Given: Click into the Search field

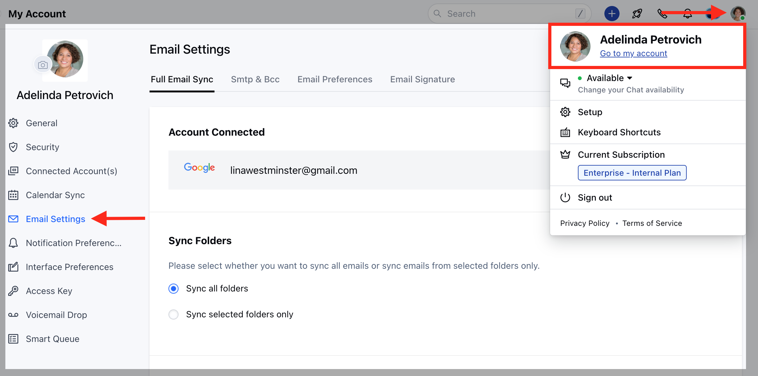Looking at the screenshot, I should [x=509, y=14].
